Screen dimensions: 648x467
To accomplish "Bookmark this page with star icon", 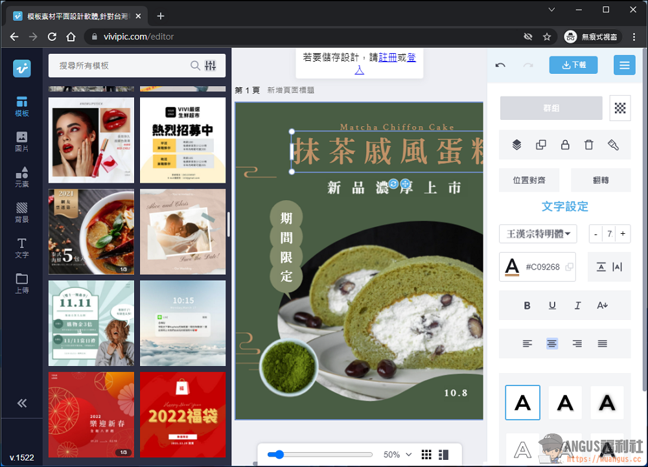I will coord(547,37).
